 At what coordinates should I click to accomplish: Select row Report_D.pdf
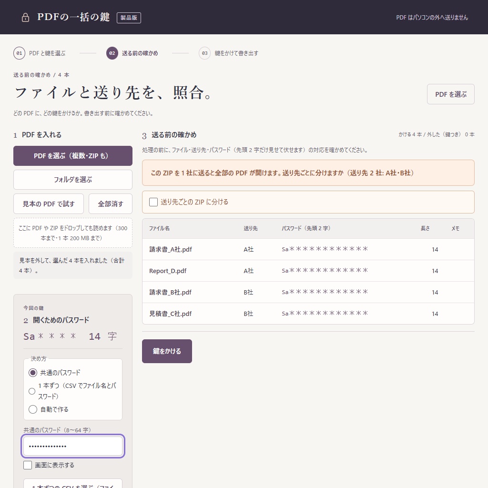[x=308, y=271]
